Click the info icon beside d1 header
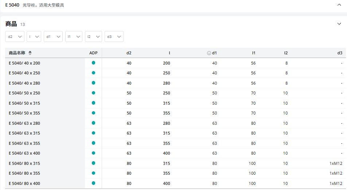This screenshot has width=347, height=190. (x=209, y=53)
